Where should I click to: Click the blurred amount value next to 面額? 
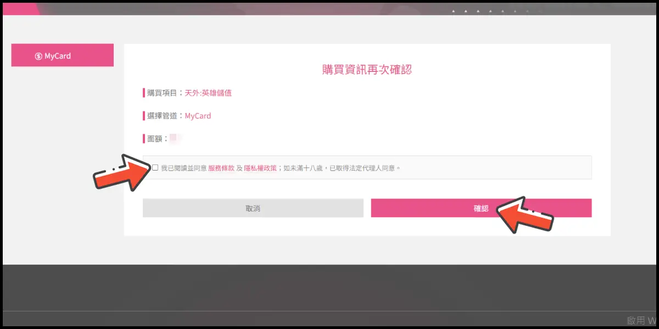click(x=176, y=139)
